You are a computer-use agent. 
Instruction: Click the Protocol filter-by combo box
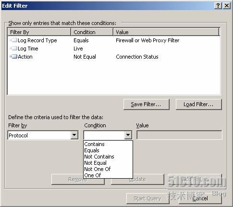click(x=43, y=135)
